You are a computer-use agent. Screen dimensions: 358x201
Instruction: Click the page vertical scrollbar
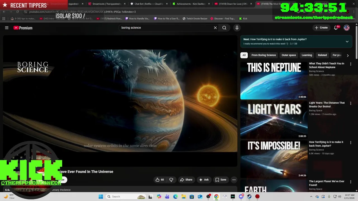[x=357, y=42]
